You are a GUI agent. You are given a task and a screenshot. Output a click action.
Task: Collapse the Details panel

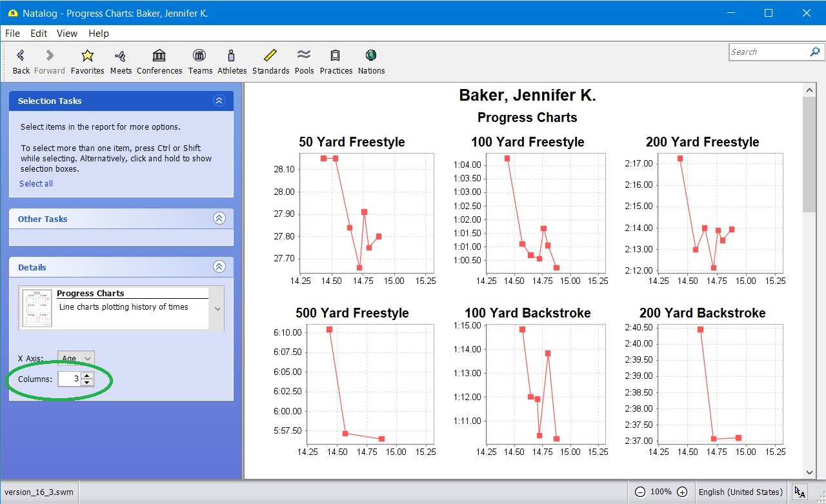tap(219, 267)
